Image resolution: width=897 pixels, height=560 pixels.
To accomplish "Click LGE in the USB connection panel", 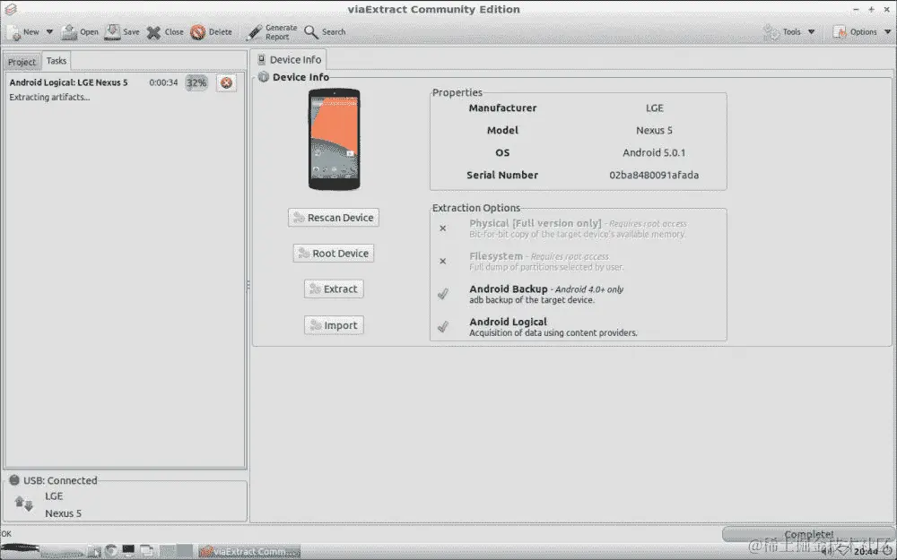I will (54, 496).
